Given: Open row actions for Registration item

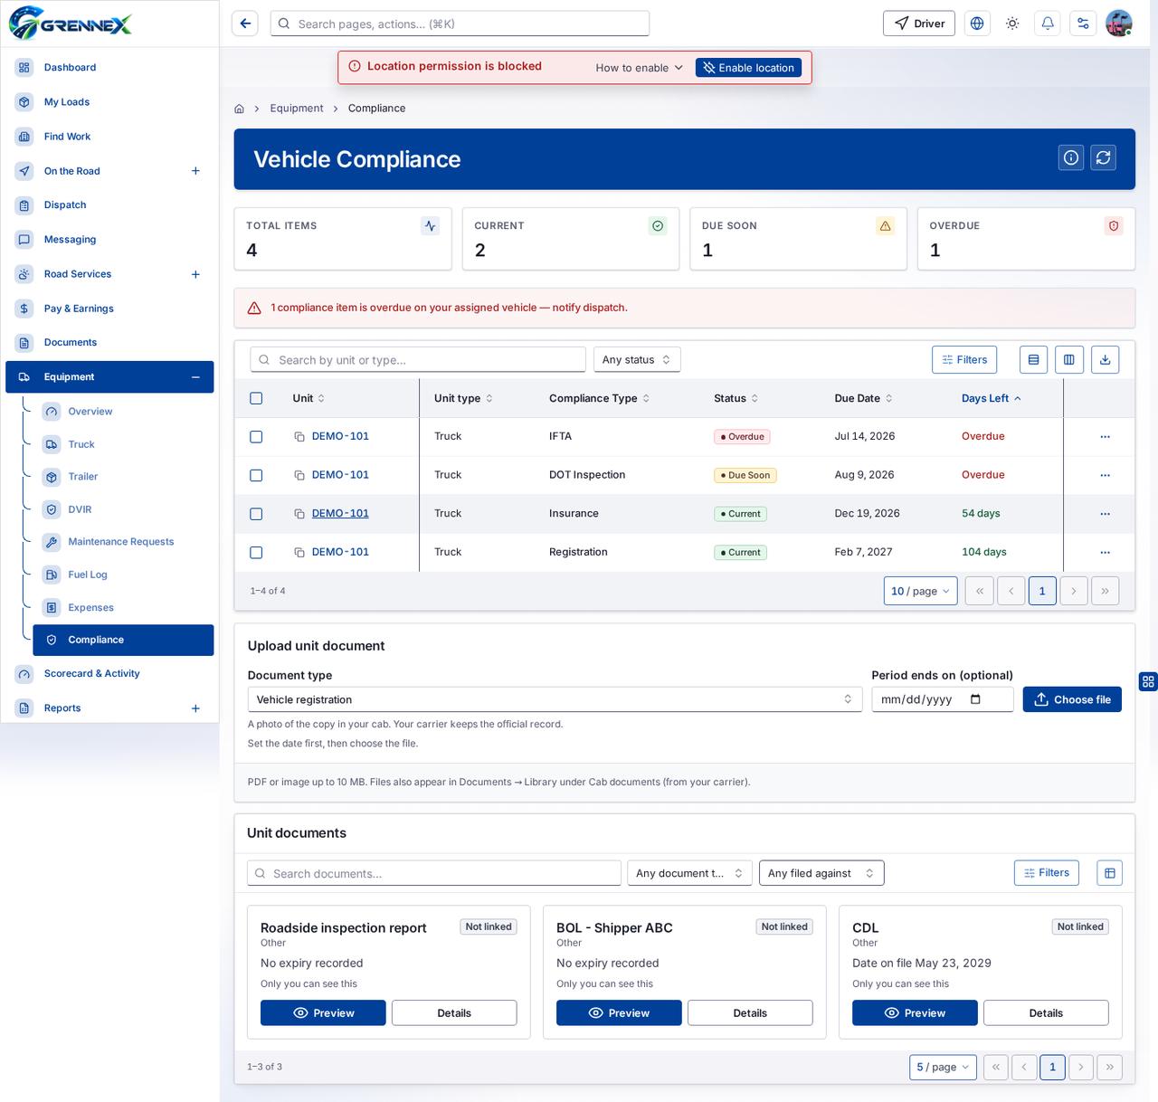Looking at the screenshot, I should pos(1105,552).
